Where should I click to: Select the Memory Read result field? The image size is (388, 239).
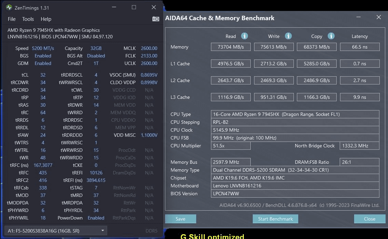coord(230,47)
